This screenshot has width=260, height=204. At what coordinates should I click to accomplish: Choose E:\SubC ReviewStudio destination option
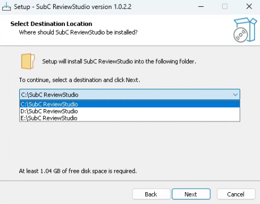click(x=129, y=118)
